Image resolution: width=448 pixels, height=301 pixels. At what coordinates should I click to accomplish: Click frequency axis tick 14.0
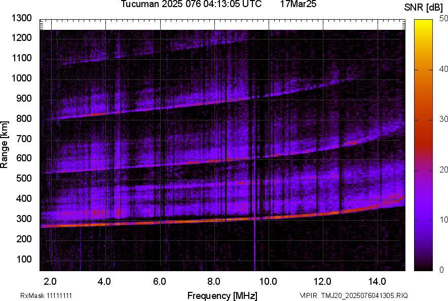(377, 282)
